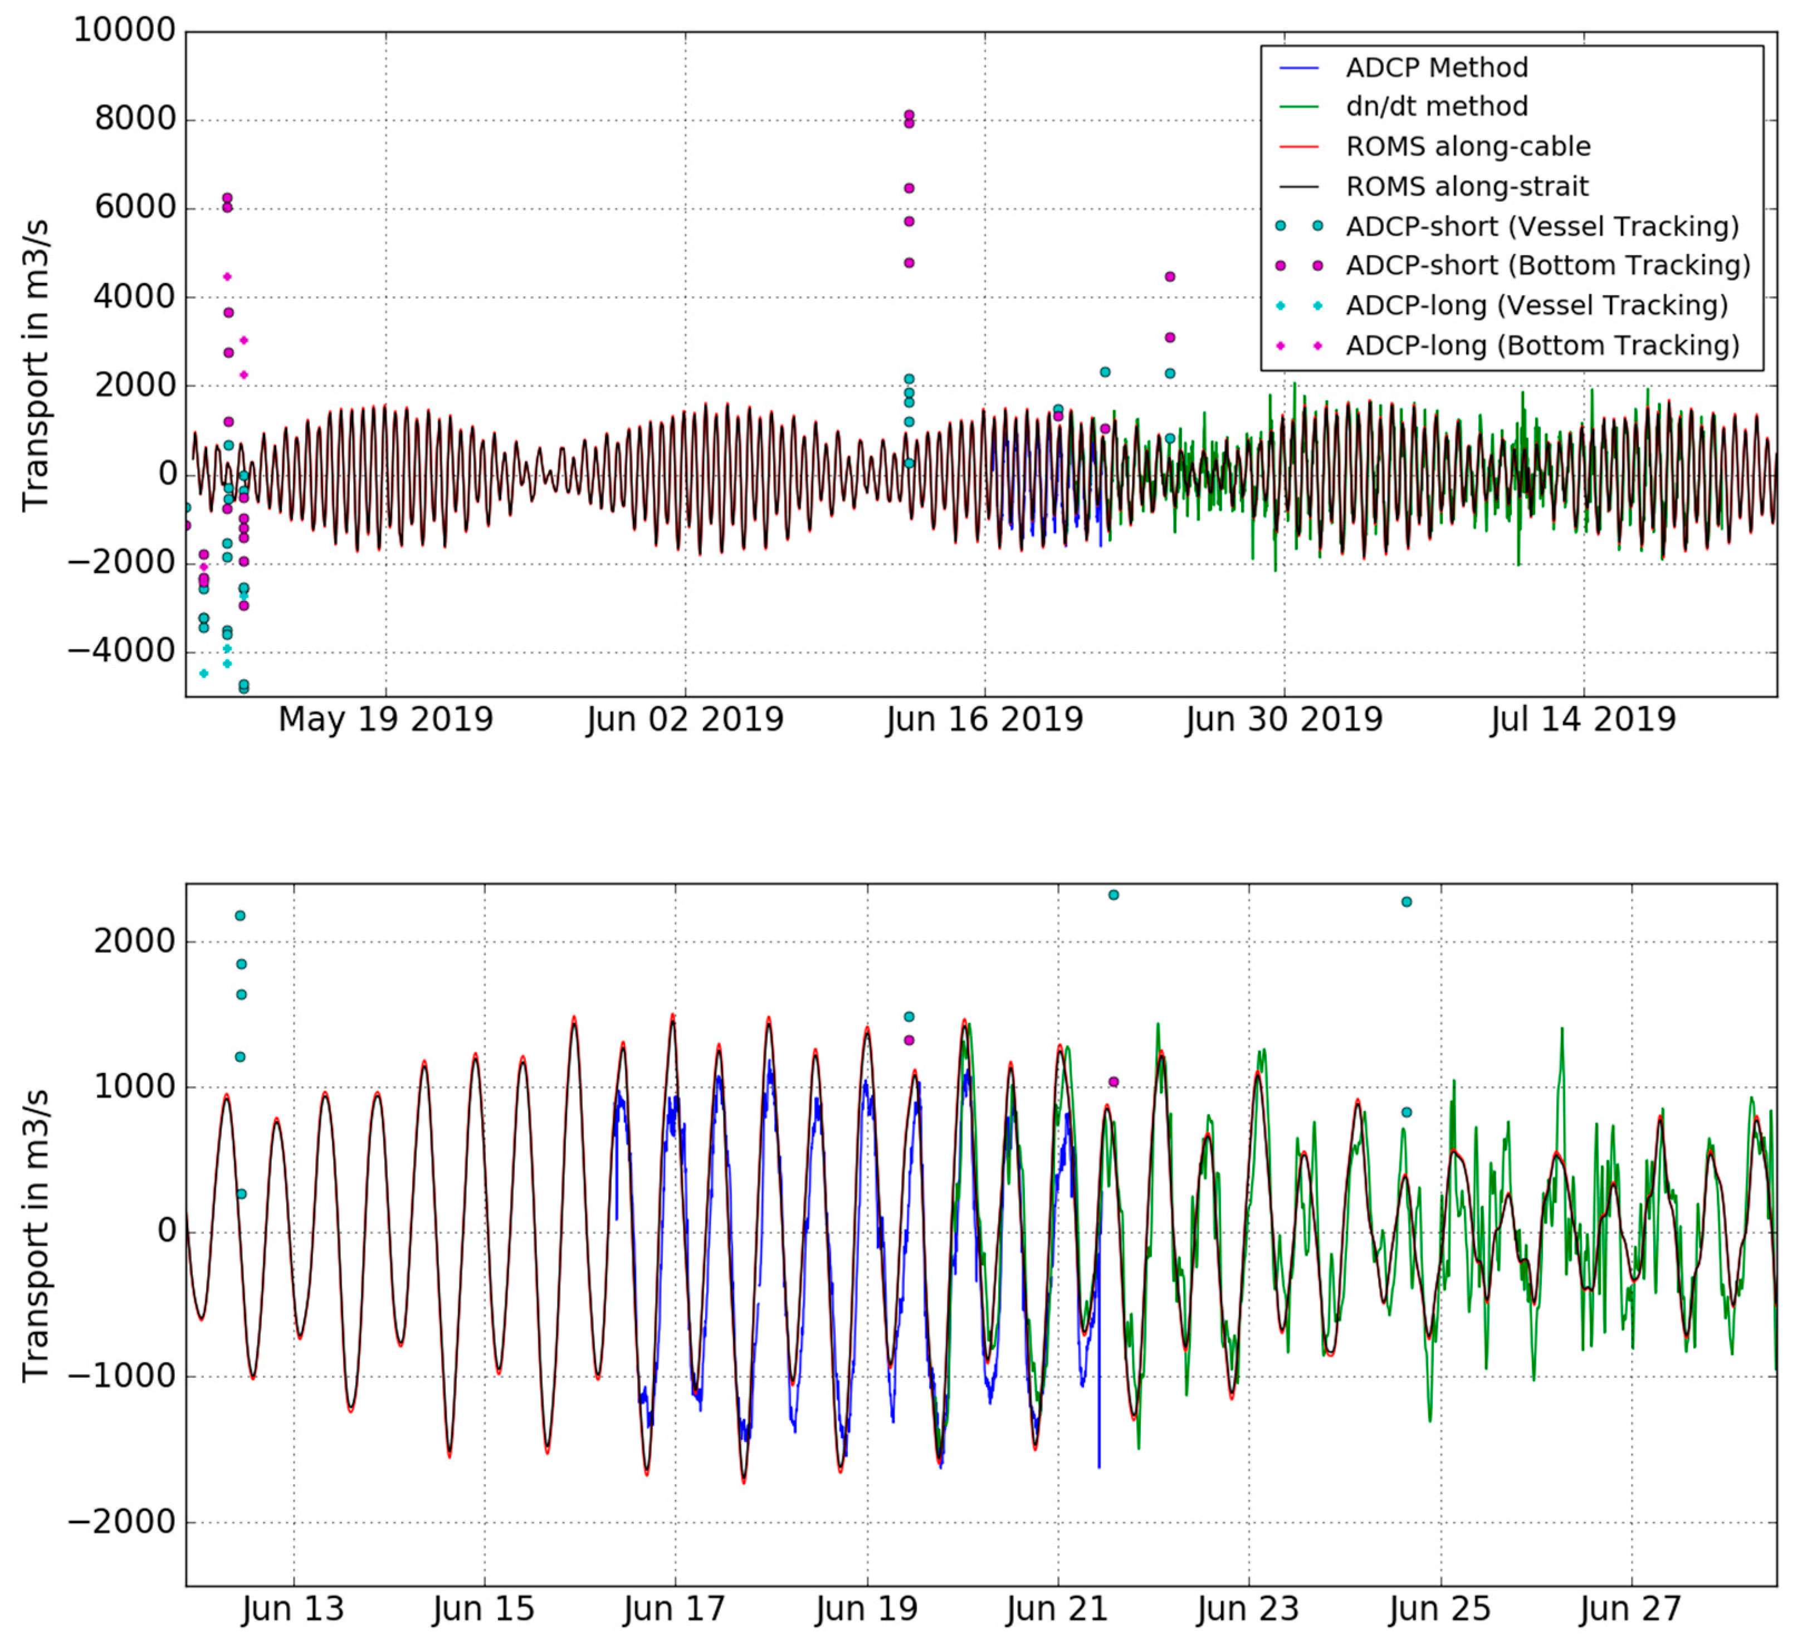Image resolution: width=1807 pixels, height=1648 pixels.
Task: Select the Jun 16 2019 tick label
Action: 985,720
